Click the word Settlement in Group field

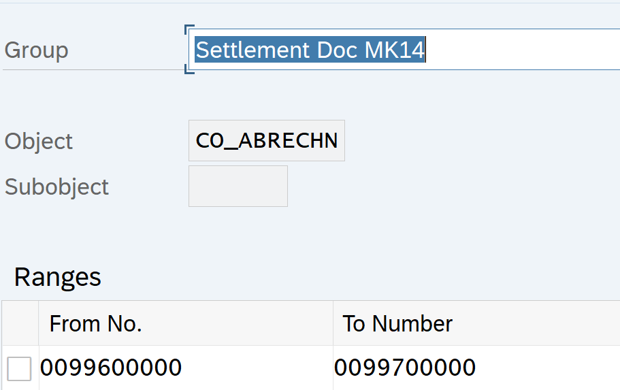253,50
